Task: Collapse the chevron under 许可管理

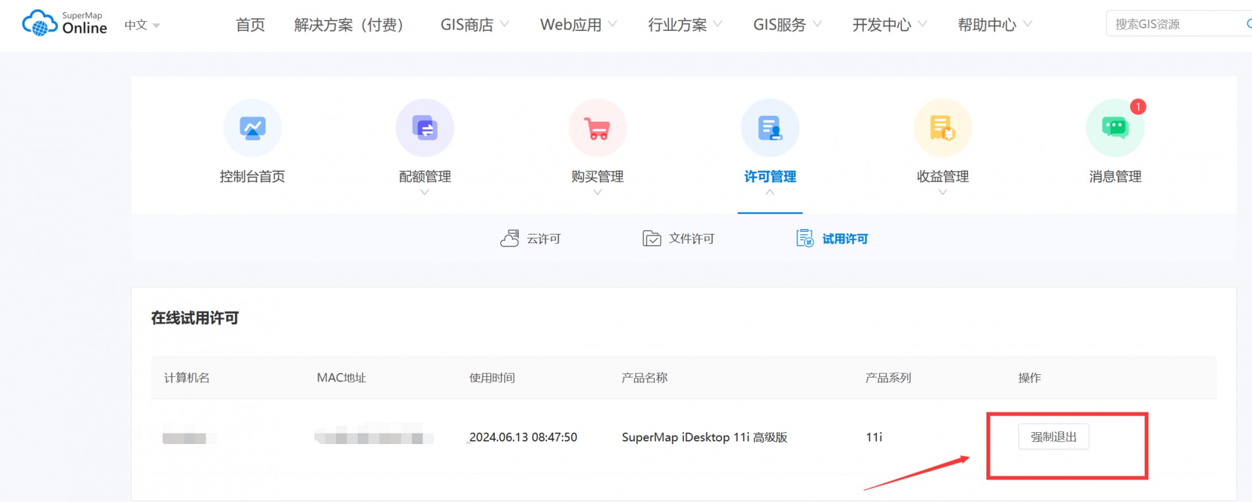Action: coord(770,192)
